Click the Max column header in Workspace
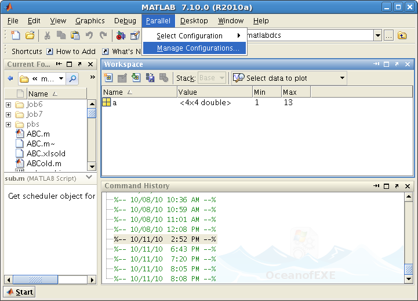Image resolution: width=418 pixels, height=301 pixels. (x=296, y=92)
